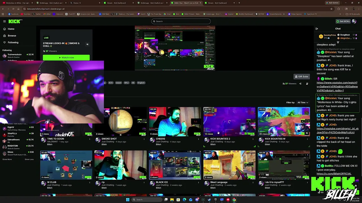Open options menu for KICK BOUNTIES 2 clip
This screenshot has width=362, height=203.
(x=253, y=139)
